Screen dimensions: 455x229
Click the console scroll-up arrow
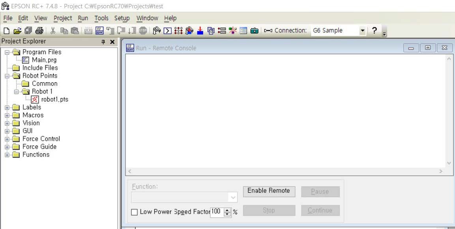449,59
